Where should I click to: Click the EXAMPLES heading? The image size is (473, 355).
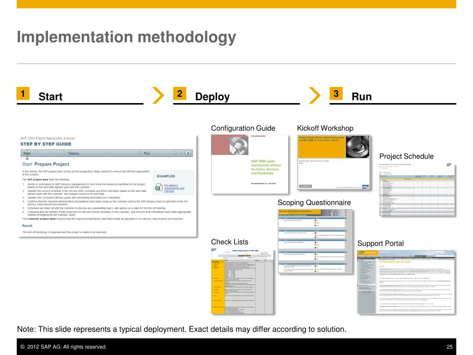pos(166,176)
